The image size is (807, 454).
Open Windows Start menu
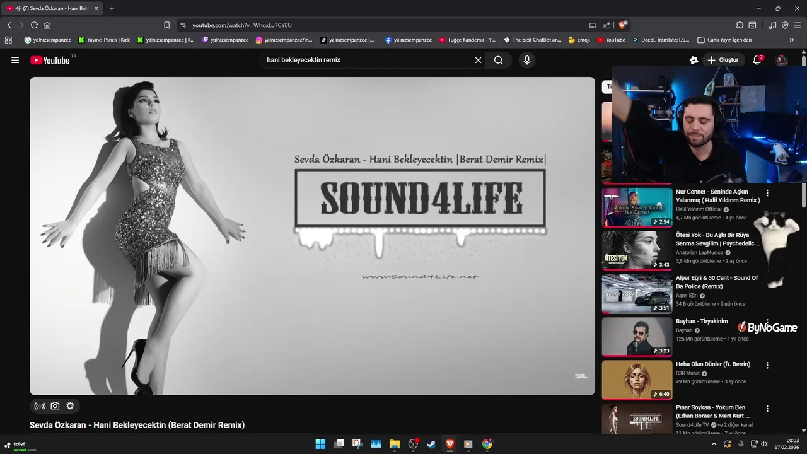[x=320, y=444]
